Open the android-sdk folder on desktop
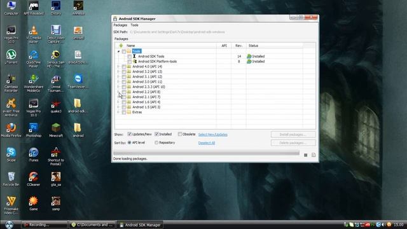 (x=78, y=106)
